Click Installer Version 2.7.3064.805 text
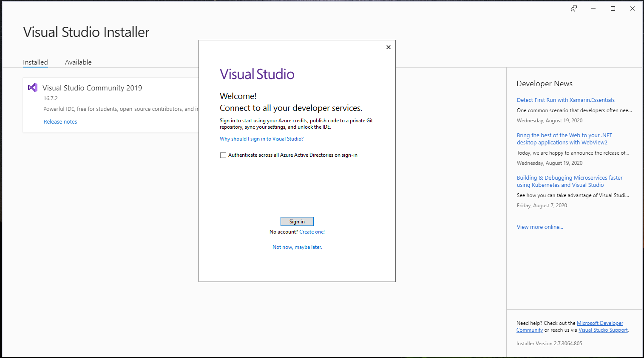644x358 pixels. pos(549,344)
